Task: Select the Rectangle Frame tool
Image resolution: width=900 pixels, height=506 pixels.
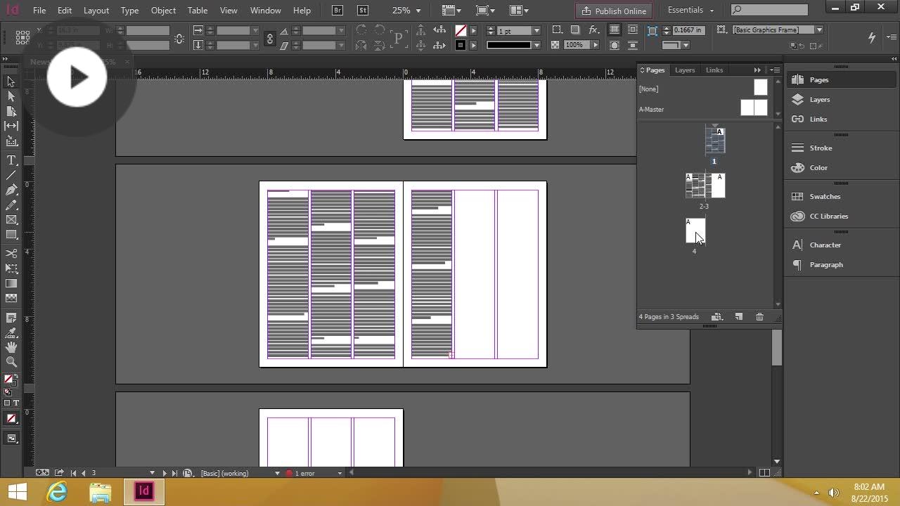Action: click(11, 220)
